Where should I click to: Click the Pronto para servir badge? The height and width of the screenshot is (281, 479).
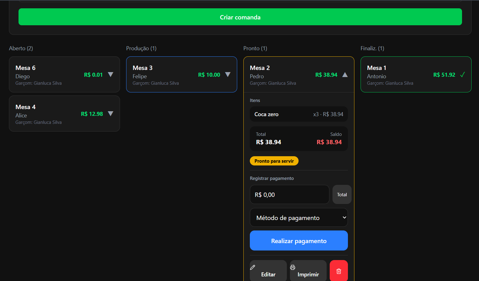[x=274, y=161]
